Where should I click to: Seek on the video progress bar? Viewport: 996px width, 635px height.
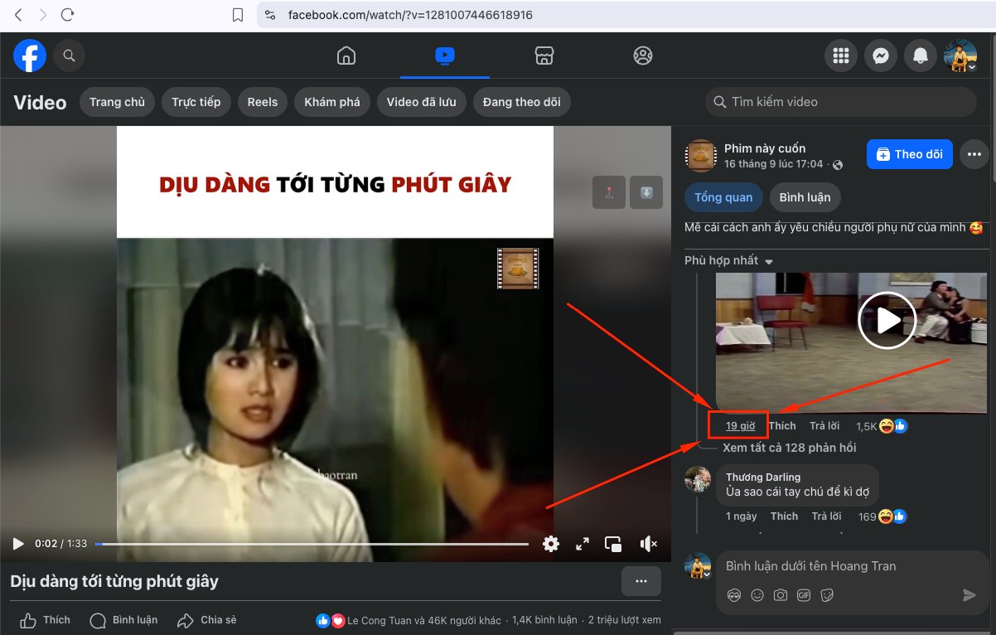[312, 544]
